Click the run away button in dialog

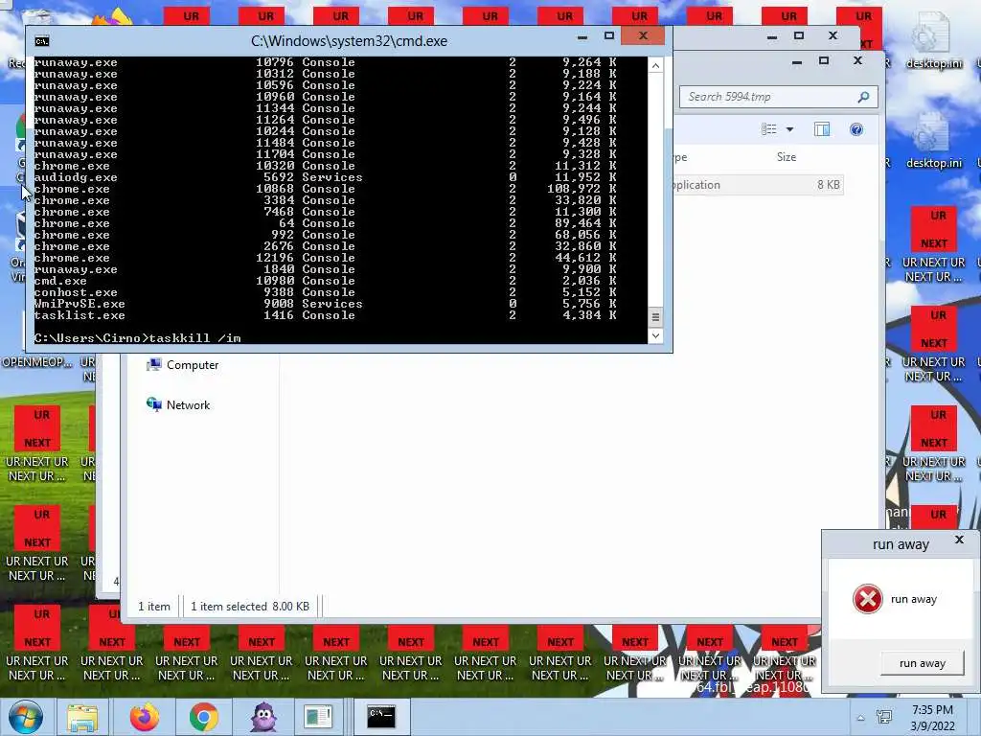[x=922, y=663]
